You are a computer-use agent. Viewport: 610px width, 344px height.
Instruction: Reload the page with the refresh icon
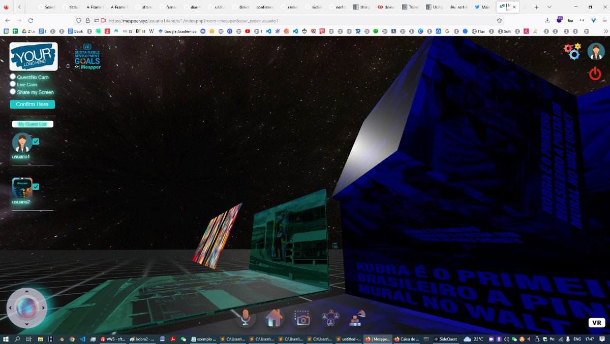(x=30, y=20)
